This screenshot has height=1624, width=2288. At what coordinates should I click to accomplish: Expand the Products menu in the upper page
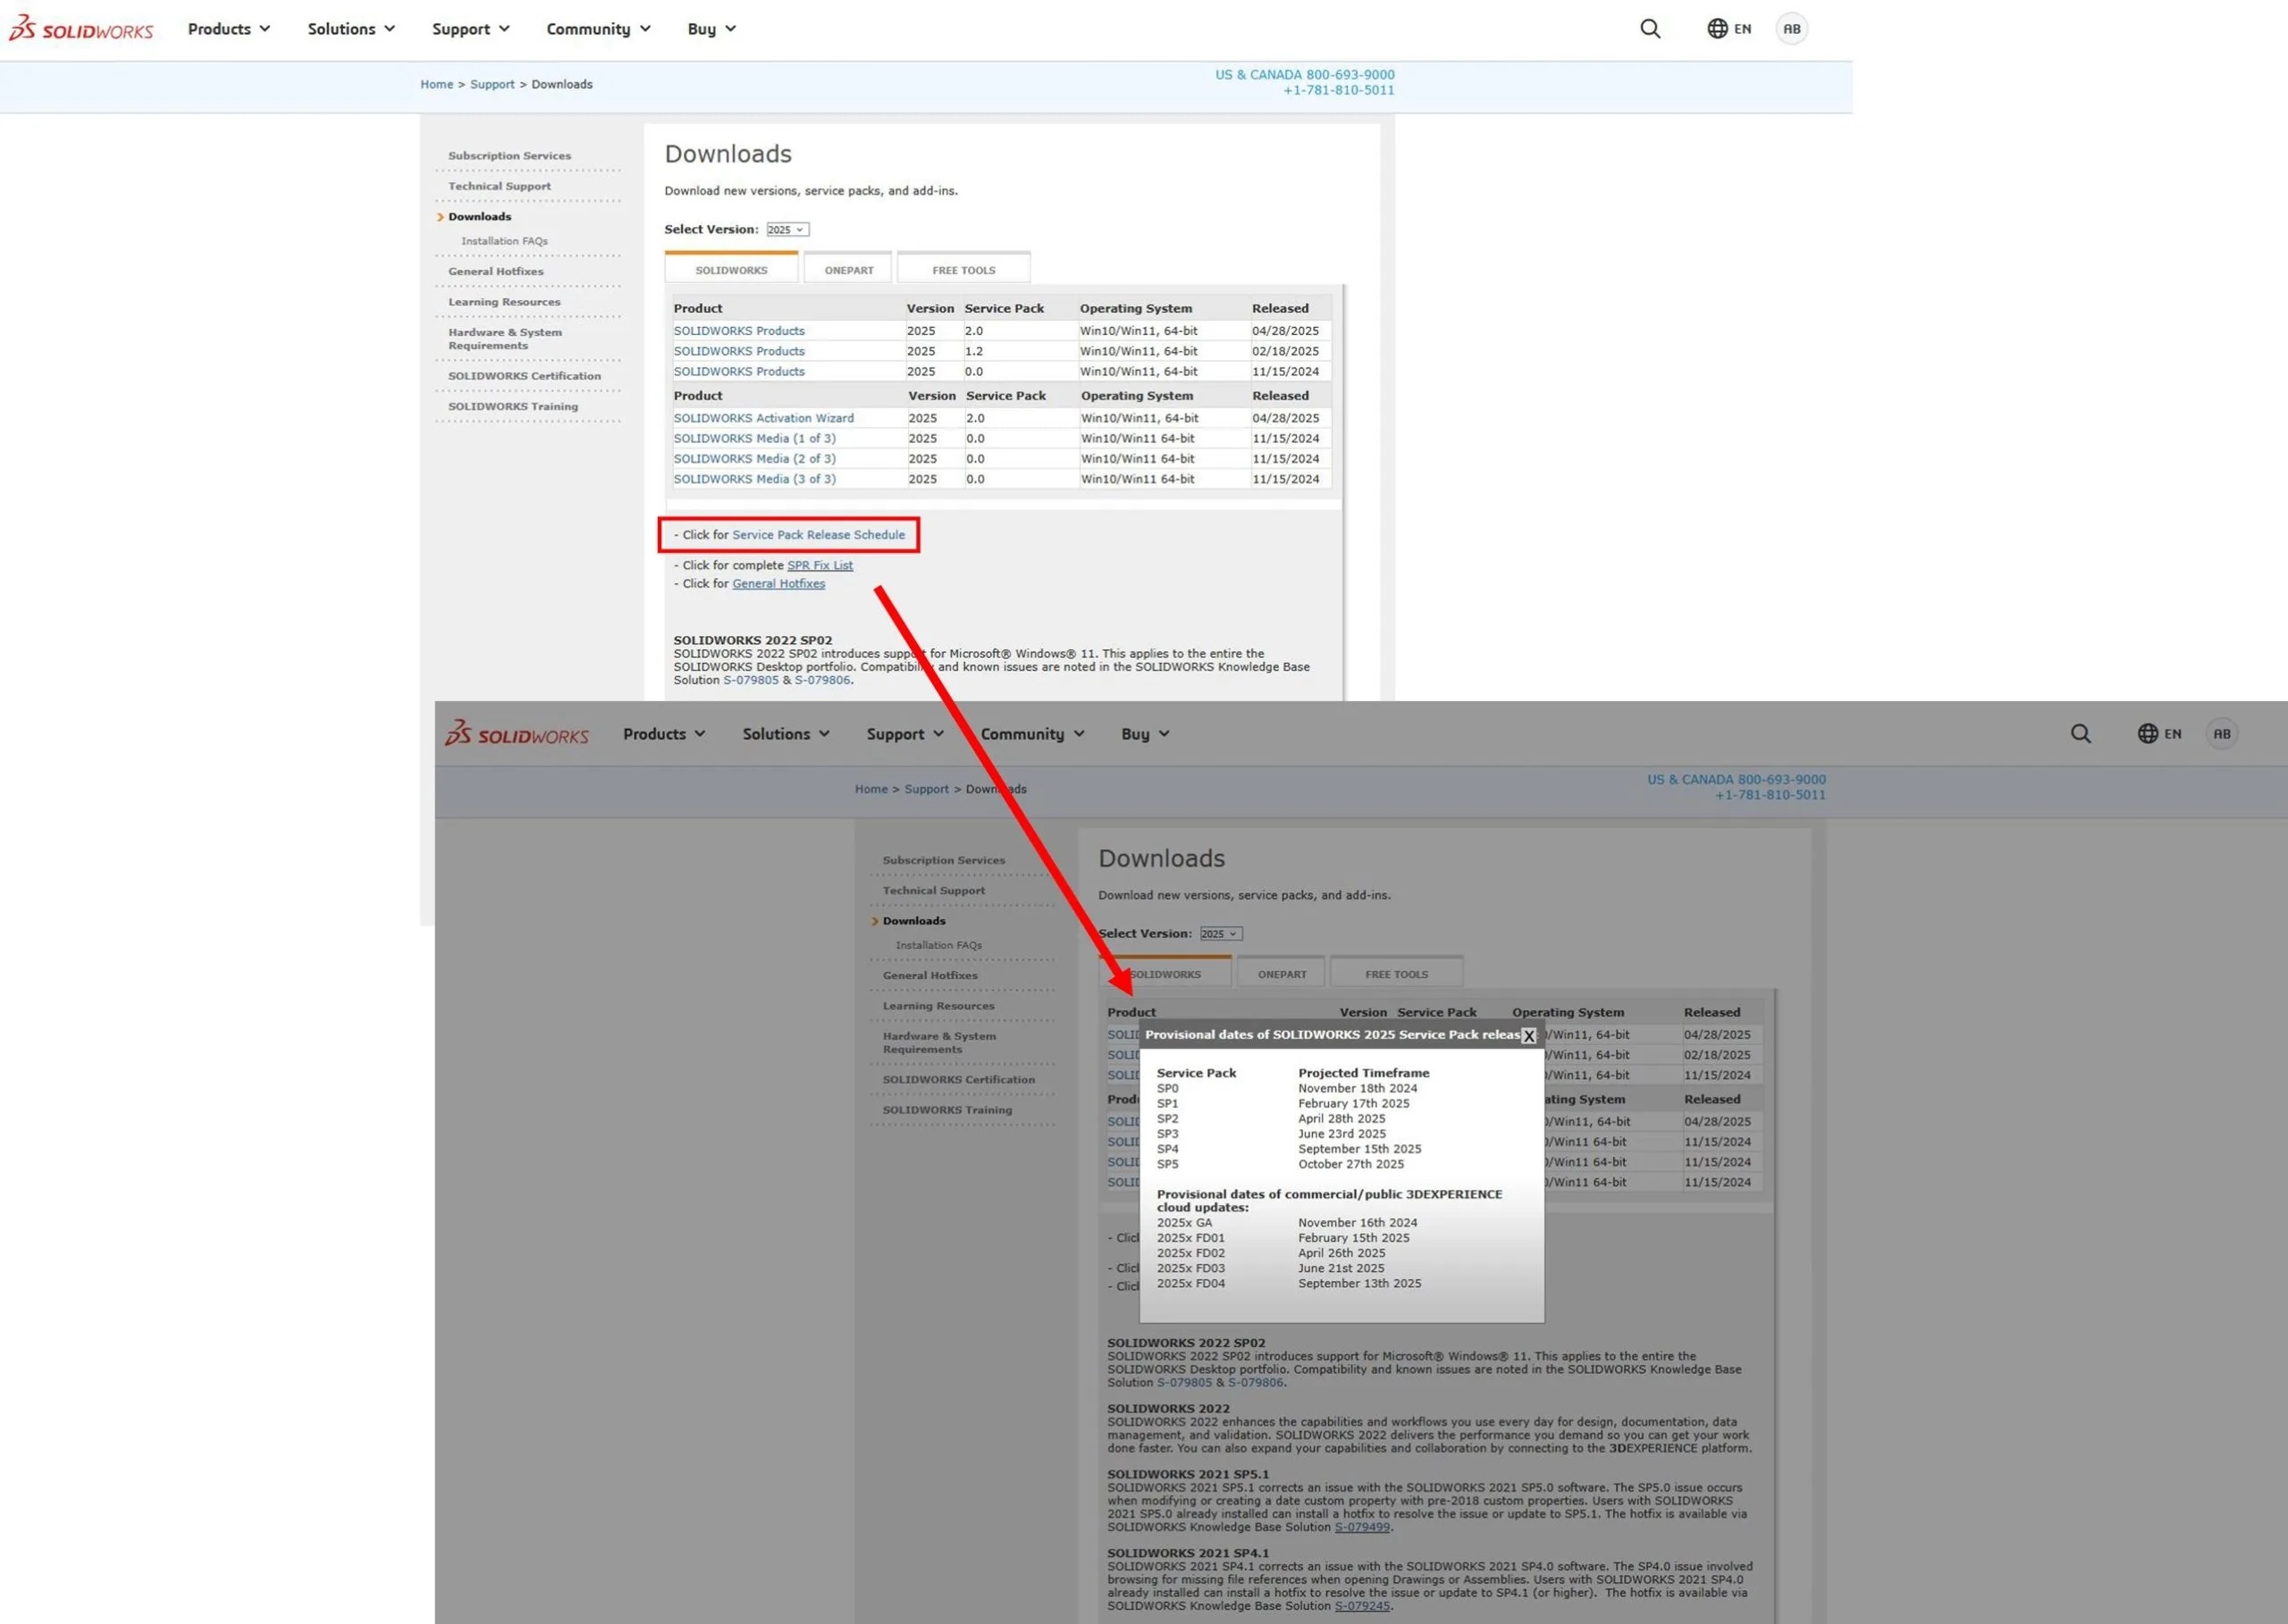[x=229, y=29]
